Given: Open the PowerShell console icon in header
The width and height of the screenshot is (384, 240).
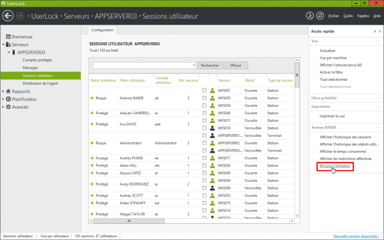Looking at the screenshot, I should [x=309, y=16].
